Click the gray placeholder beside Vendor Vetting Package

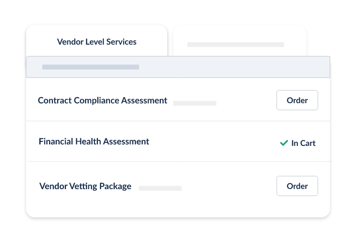[160, 188]
